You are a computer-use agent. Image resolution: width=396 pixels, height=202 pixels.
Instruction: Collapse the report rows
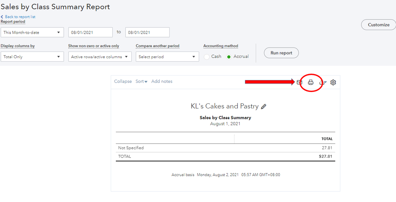point(123,82)
